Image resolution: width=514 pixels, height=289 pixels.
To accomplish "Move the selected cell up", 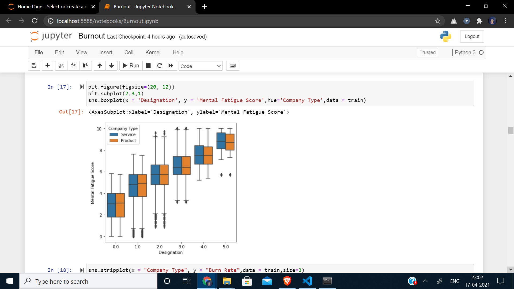I will coord(100,66).
